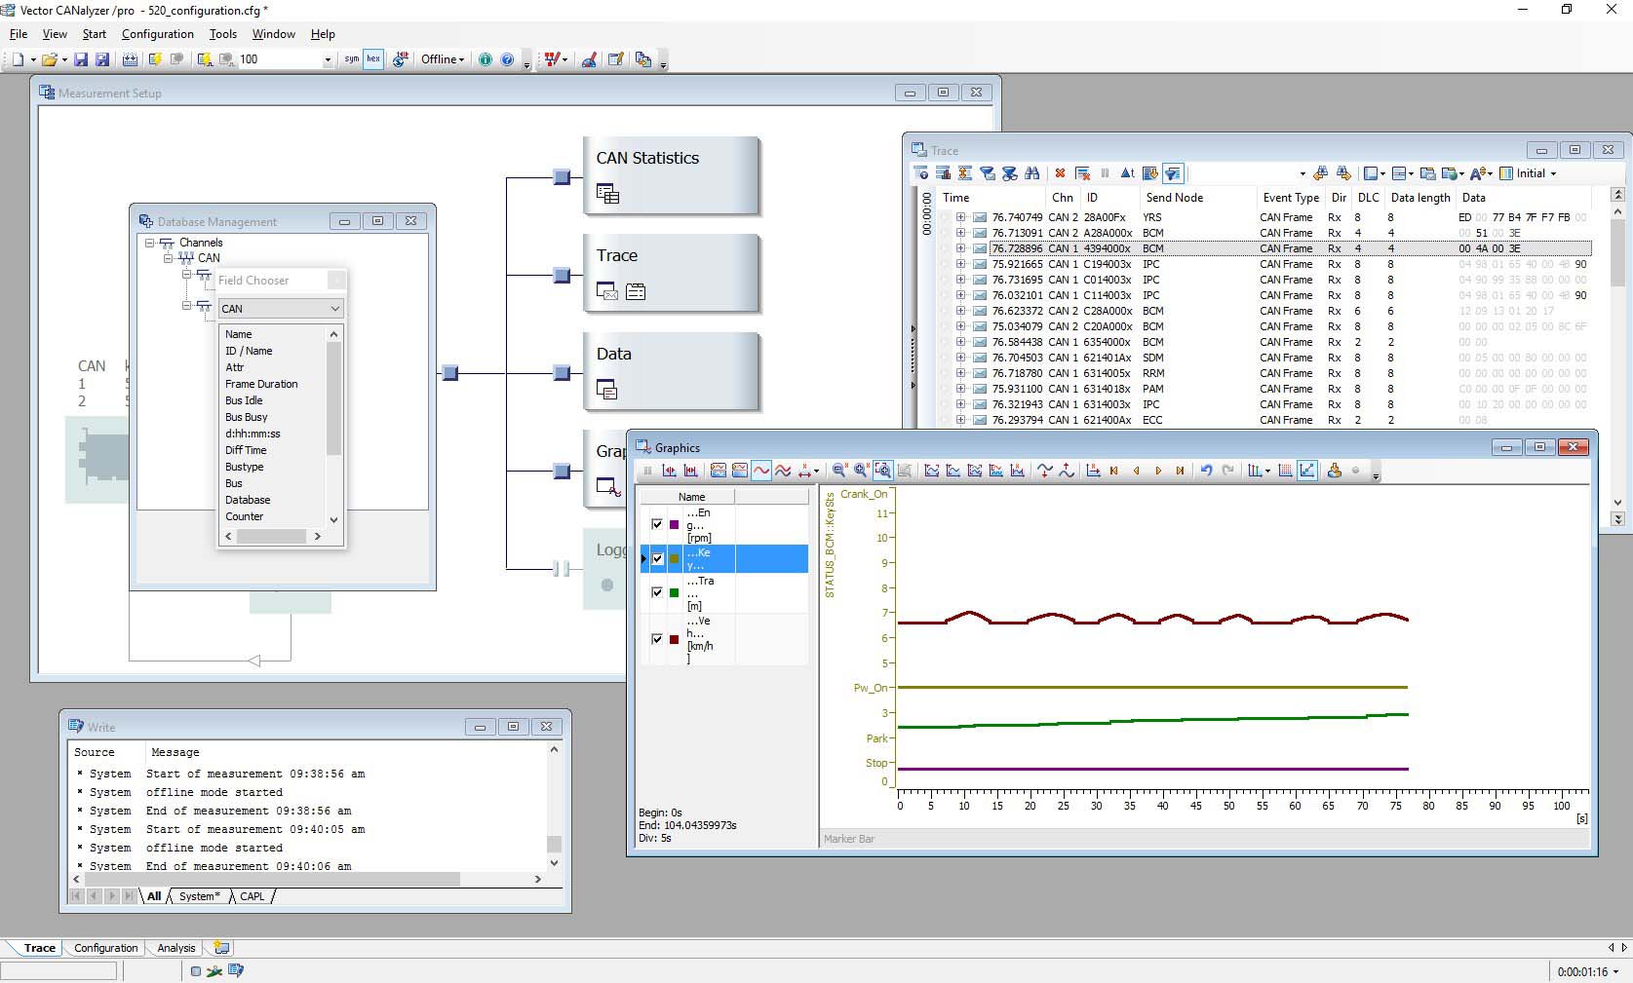Click the blue undo arrow in Graphics toolbar
Viewport: 1633px width, 983px height.
point(1206,471)
